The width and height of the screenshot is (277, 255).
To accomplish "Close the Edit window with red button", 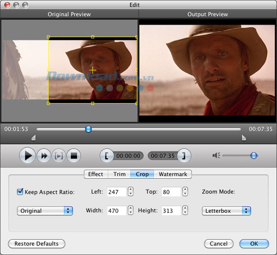I will pos(7,5).
